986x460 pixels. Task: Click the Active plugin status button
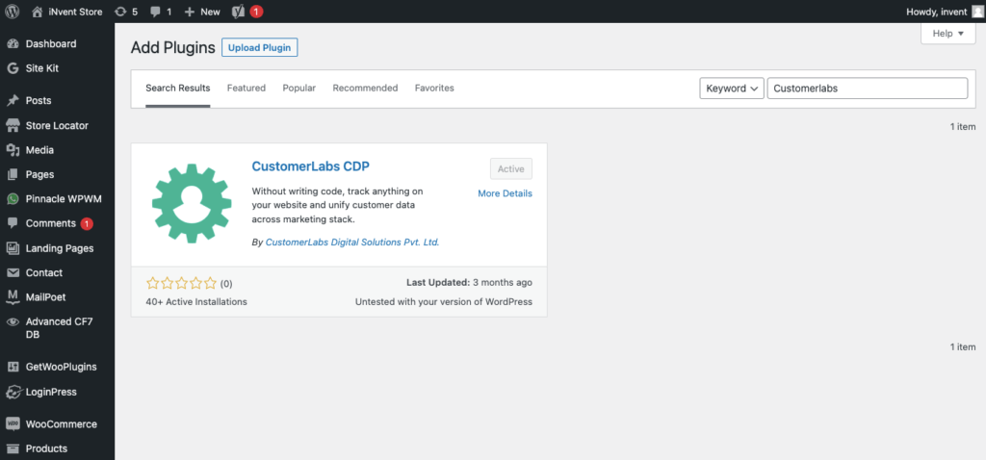point(511,169)
